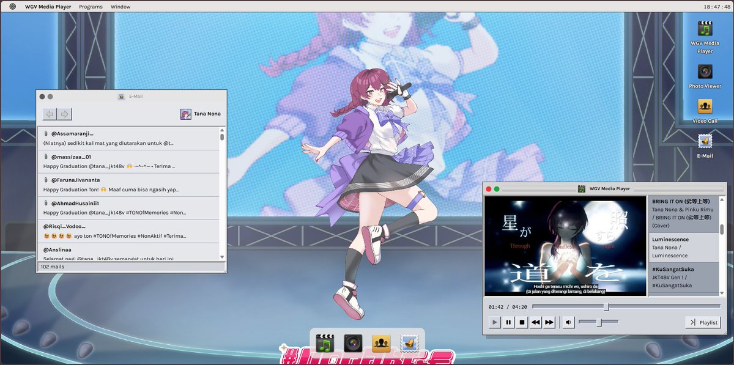
Task: Rewind the media player track
Action: (535, 322)
